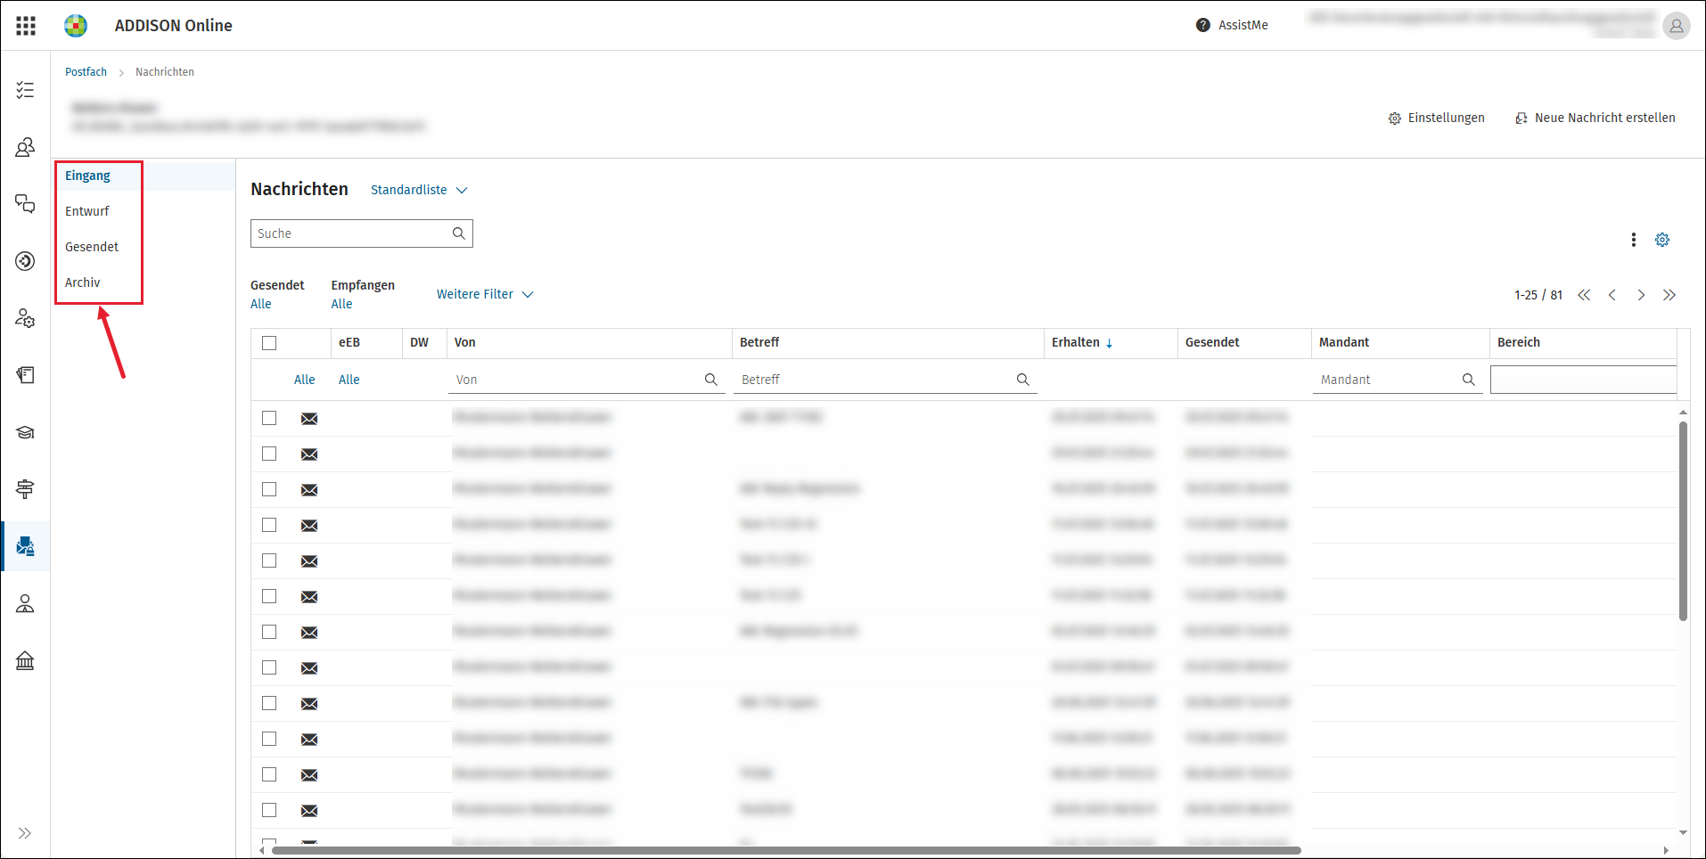Click the horizontal scrollbar under the table
This screenshot has height=859, width=1706.
(786, 851)
